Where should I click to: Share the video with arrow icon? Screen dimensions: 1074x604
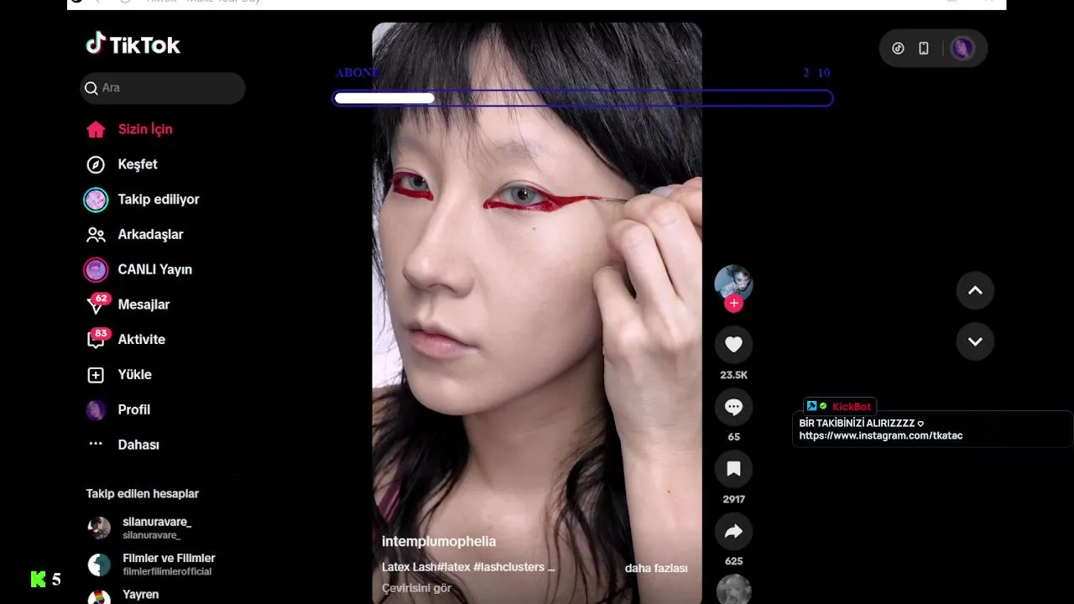(x=733, y=531)
